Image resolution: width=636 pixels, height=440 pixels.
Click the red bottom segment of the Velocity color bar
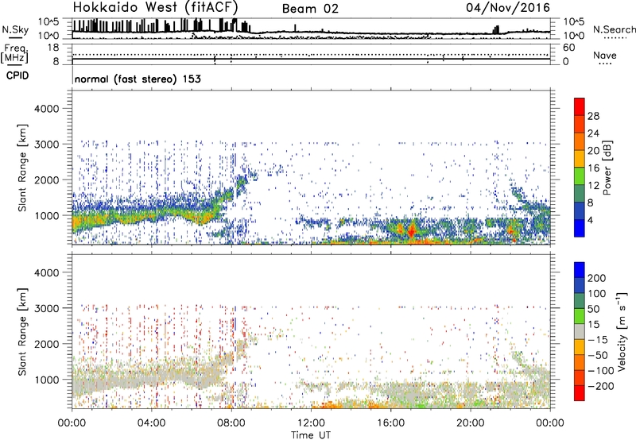(580, 393)
